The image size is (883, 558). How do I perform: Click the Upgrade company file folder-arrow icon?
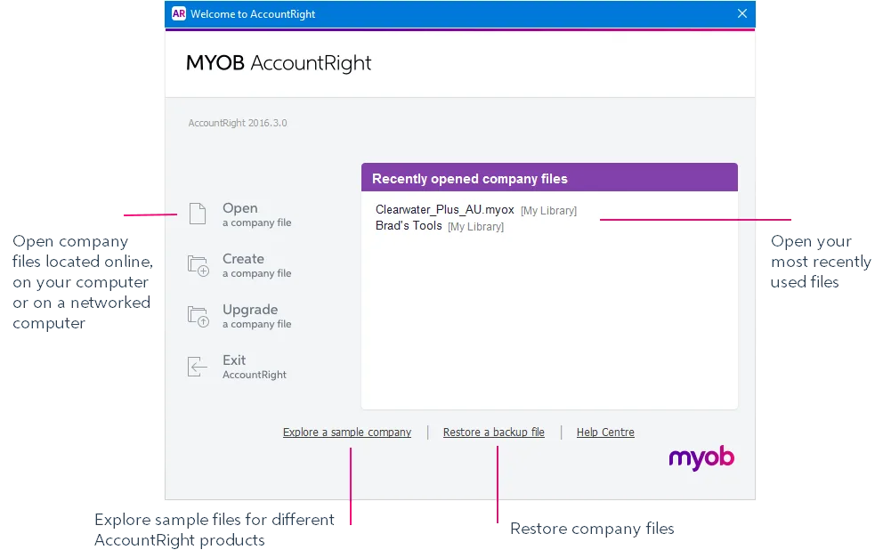(x=198, y=316)
